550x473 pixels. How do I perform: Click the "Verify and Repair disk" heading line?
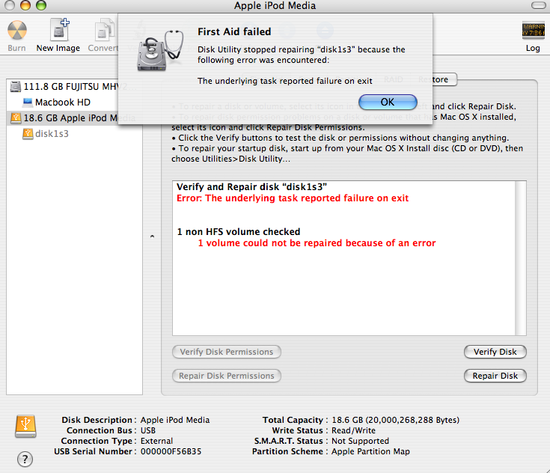pos(252,187)
